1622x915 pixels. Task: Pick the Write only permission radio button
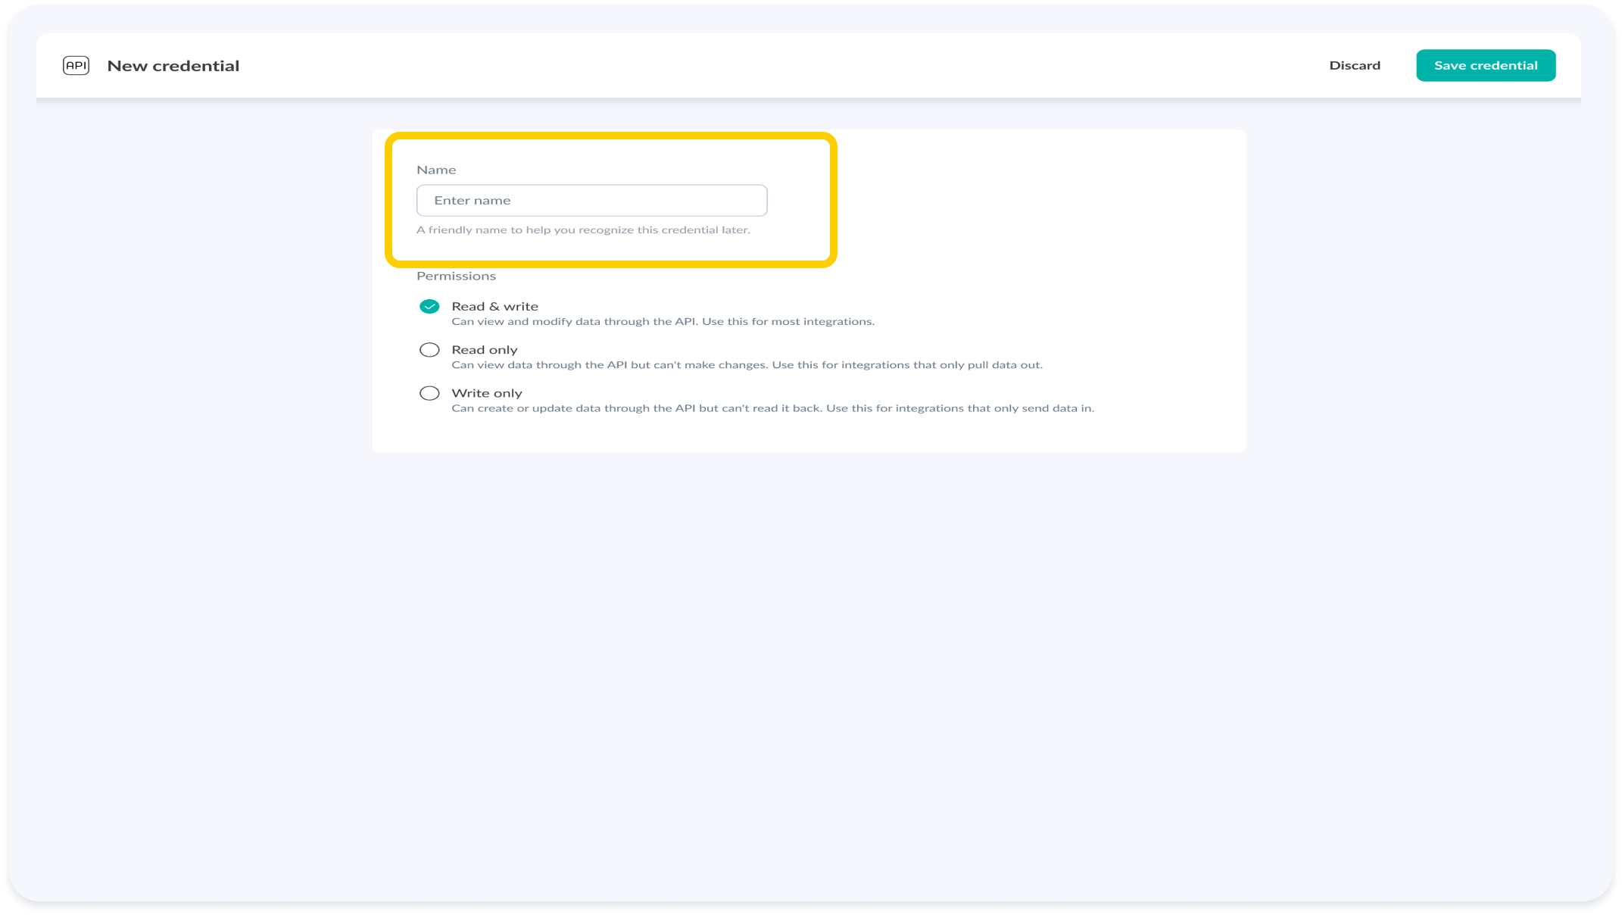[x=429, y=393]
